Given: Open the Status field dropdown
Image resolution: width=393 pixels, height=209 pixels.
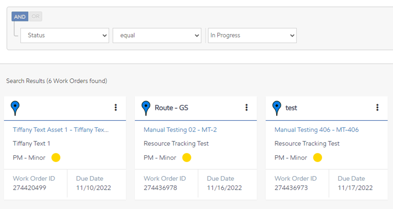Looking at the screenshot, I should (x=65, y=36).
